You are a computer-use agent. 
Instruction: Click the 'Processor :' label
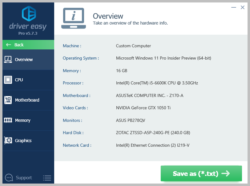click(x=73, y=83)
